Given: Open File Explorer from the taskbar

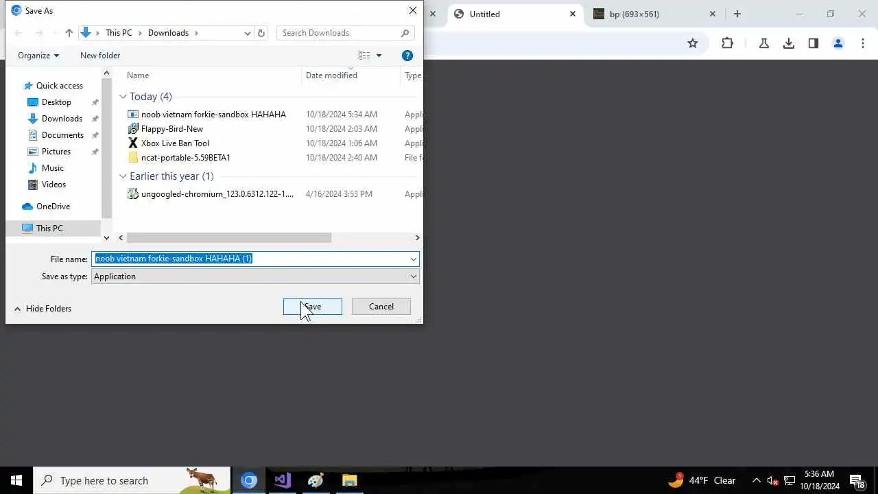Looking at the screenshot, I should (x=349, y=480).
